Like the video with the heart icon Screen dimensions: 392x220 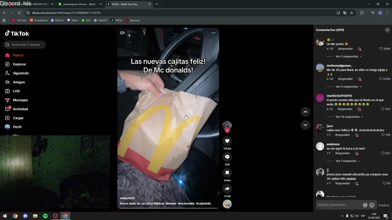pos(227,141)
